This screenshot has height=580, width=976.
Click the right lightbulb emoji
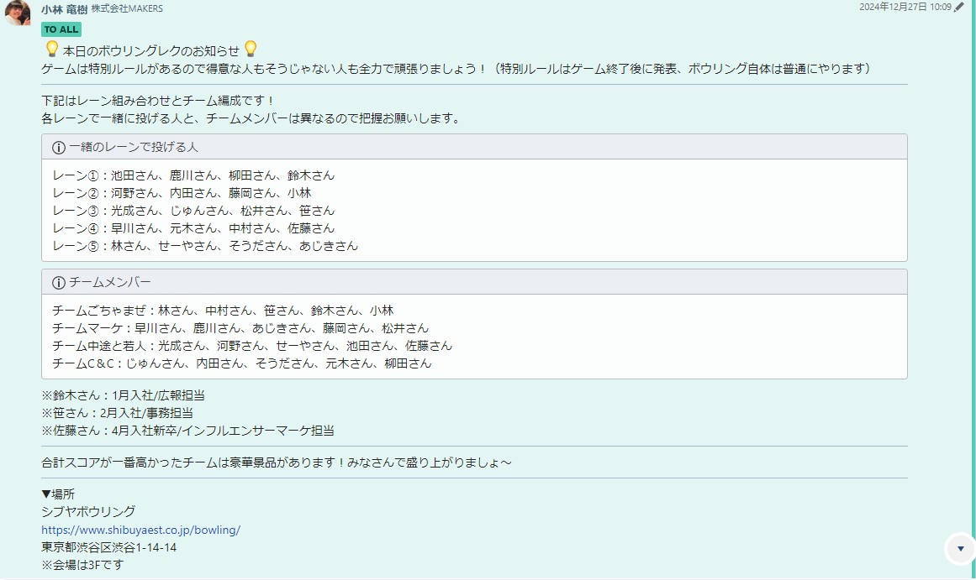point(251,50)
